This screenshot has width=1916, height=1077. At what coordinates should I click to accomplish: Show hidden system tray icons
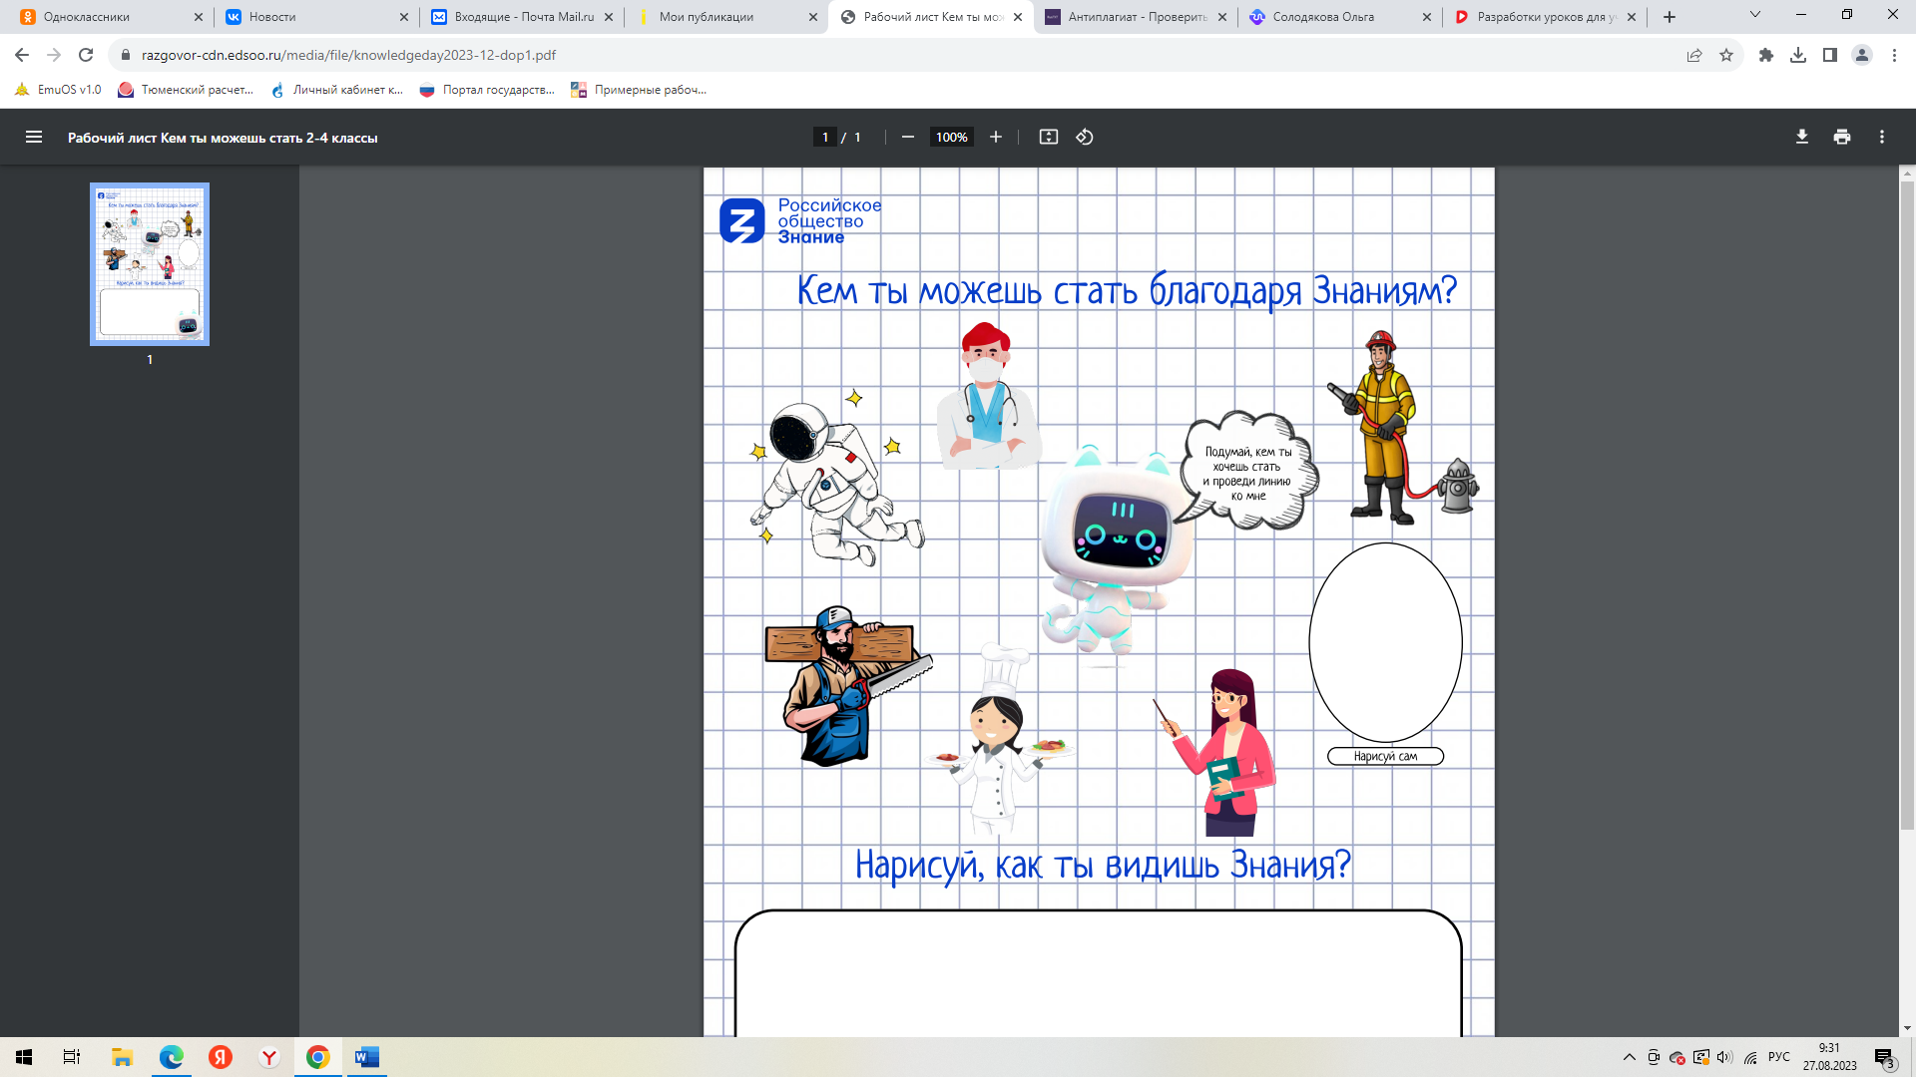point(1629,1057)
